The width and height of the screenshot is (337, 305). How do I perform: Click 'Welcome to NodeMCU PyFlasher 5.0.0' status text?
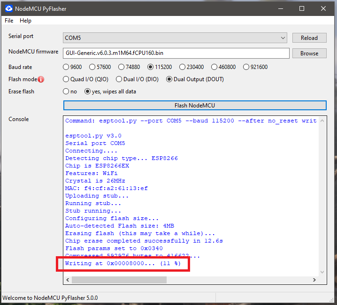pos(50,298)
